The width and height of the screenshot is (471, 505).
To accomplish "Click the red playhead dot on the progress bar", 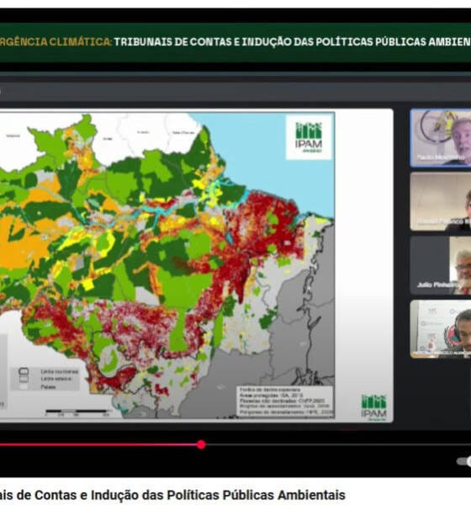I will [201, 444].
